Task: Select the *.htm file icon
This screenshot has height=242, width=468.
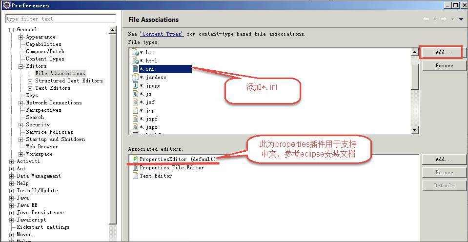Action: 135,53
